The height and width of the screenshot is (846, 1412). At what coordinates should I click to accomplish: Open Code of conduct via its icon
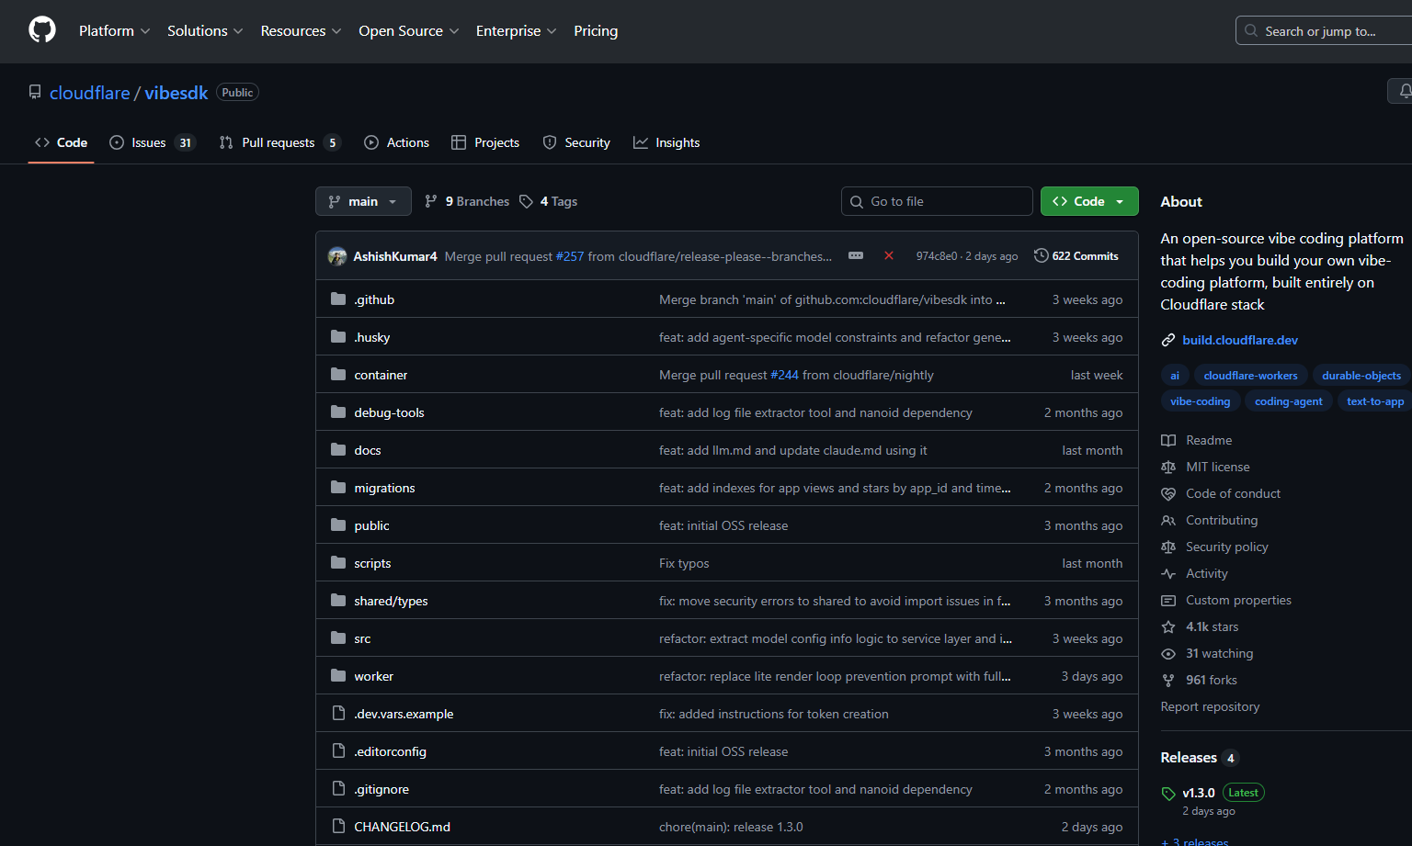point(1168,493)
